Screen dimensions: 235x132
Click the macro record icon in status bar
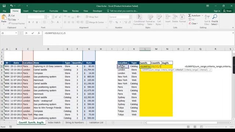pyautogui.click(x=11, y=127)
